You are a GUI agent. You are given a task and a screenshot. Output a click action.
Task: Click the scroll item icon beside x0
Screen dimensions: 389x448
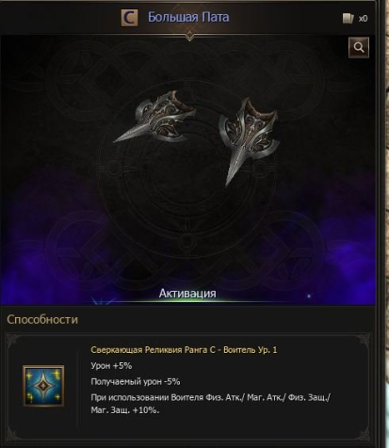point(348,19)
